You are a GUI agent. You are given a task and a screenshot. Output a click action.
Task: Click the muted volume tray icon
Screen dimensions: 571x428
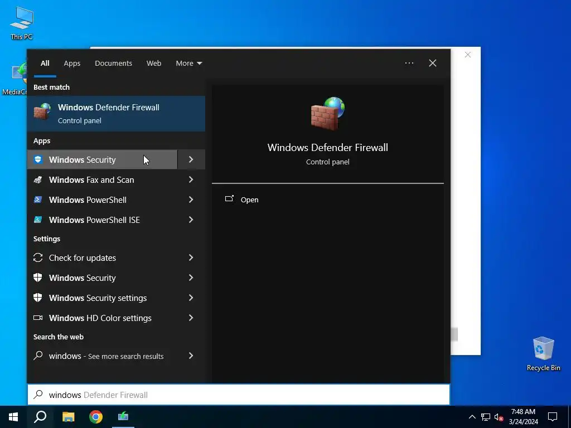(499, 417)
